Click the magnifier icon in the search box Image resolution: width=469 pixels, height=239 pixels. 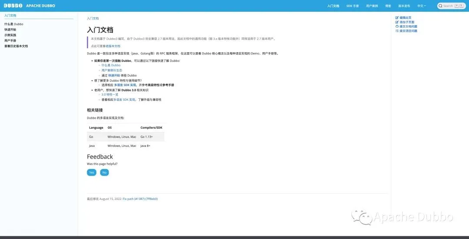click(x=441, y=6)
